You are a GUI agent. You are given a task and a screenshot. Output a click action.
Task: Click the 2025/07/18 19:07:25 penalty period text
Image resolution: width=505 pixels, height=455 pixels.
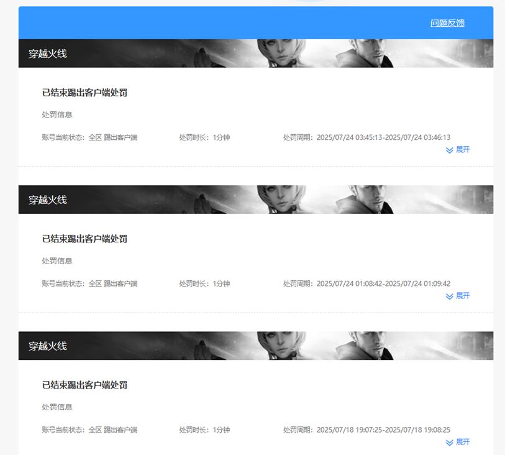366,430
